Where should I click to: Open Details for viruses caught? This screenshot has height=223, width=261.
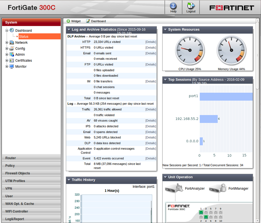click(x=151, y=121)
